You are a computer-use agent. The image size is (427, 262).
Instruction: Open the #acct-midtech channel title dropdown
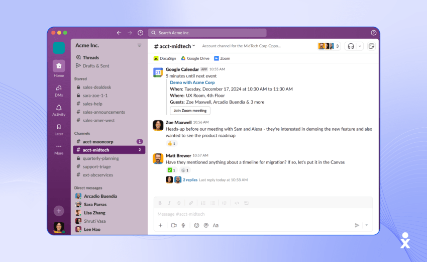coord(174,46)
